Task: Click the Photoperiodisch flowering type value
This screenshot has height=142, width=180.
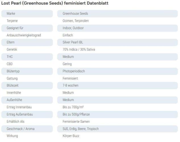Action: tap(74, 71)
